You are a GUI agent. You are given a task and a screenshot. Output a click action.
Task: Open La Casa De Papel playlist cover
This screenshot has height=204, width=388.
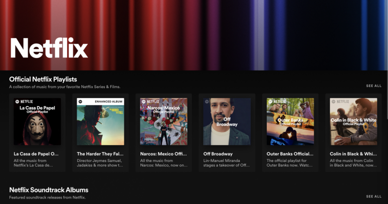click(x=37, y=121)
